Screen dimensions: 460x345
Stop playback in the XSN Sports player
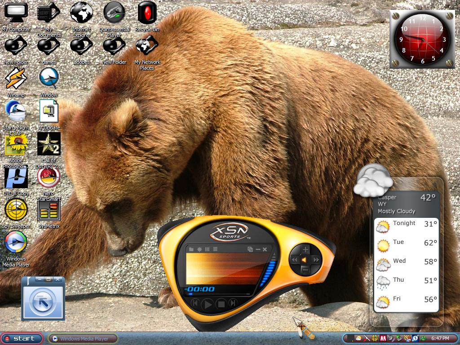coord(221,304)
